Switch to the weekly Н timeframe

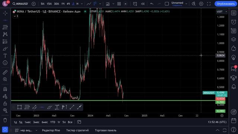click(x=77, y=4)
